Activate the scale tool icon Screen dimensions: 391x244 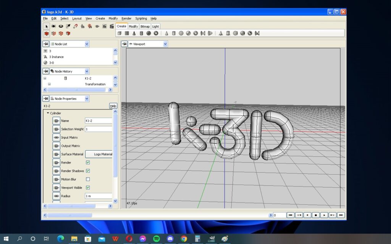[68, 26]
